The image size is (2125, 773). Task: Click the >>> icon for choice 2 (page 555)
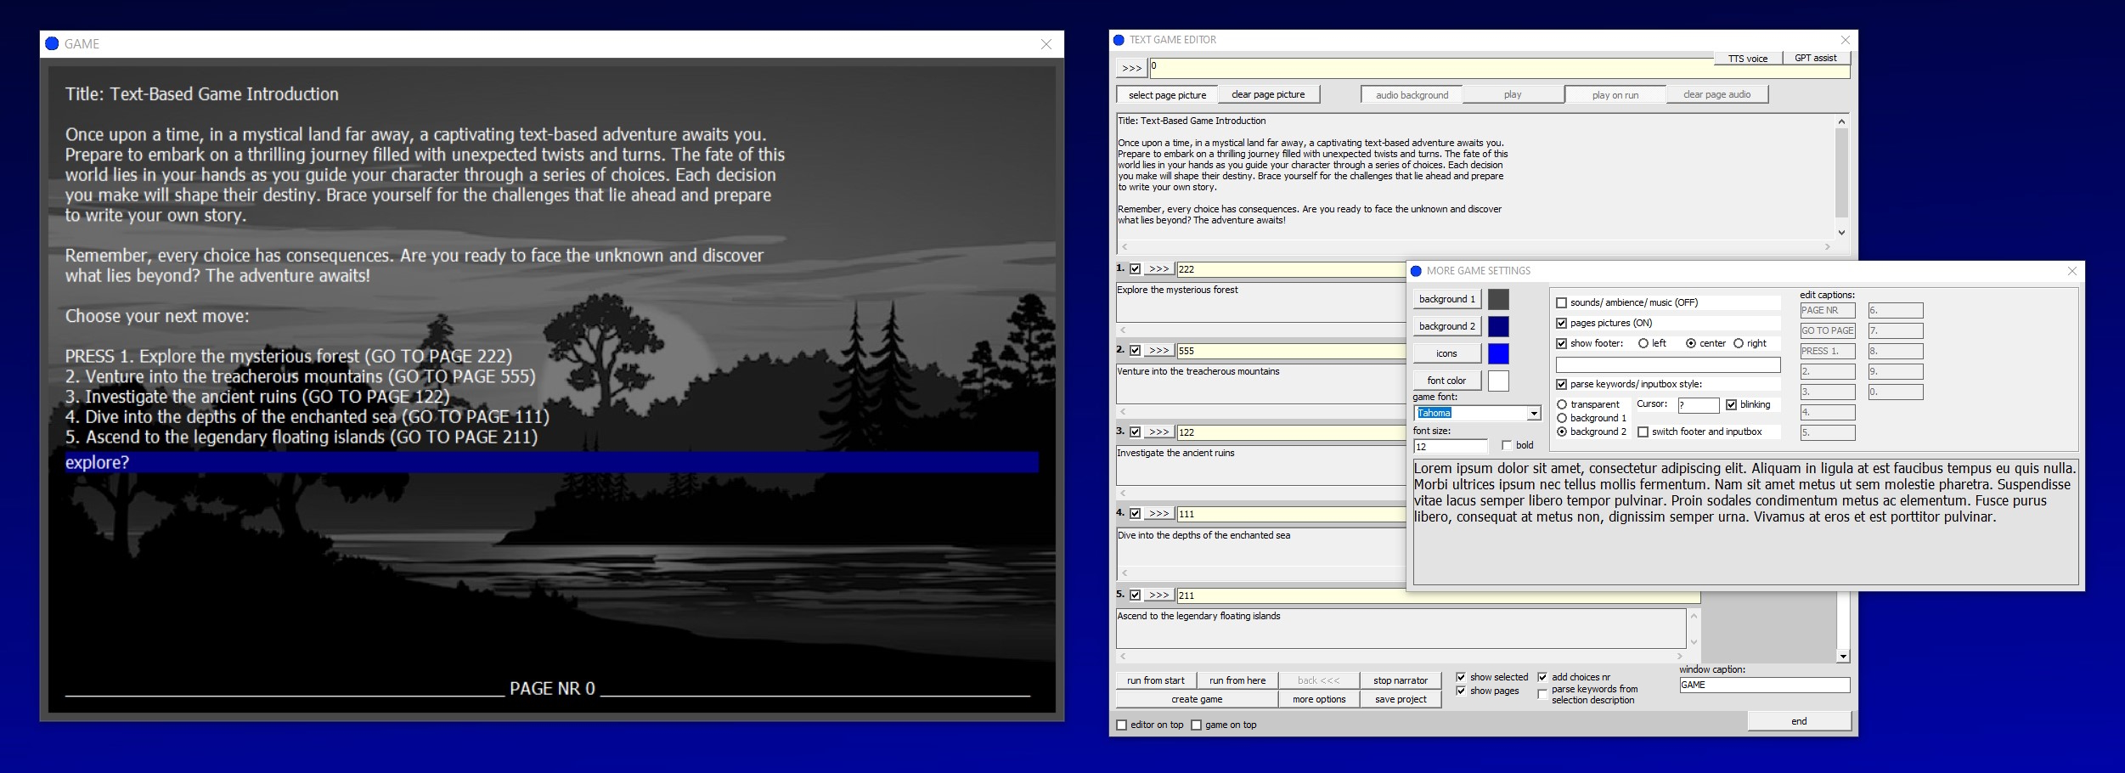pyautogui.click(x=1158, y=350)
